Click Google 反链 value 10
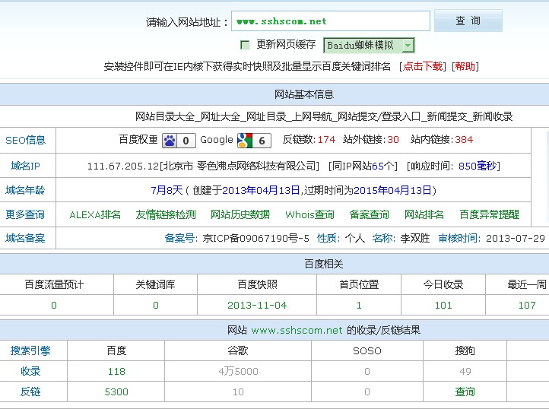This screenshot has width=549, height=409. click(x=238, y=392)
